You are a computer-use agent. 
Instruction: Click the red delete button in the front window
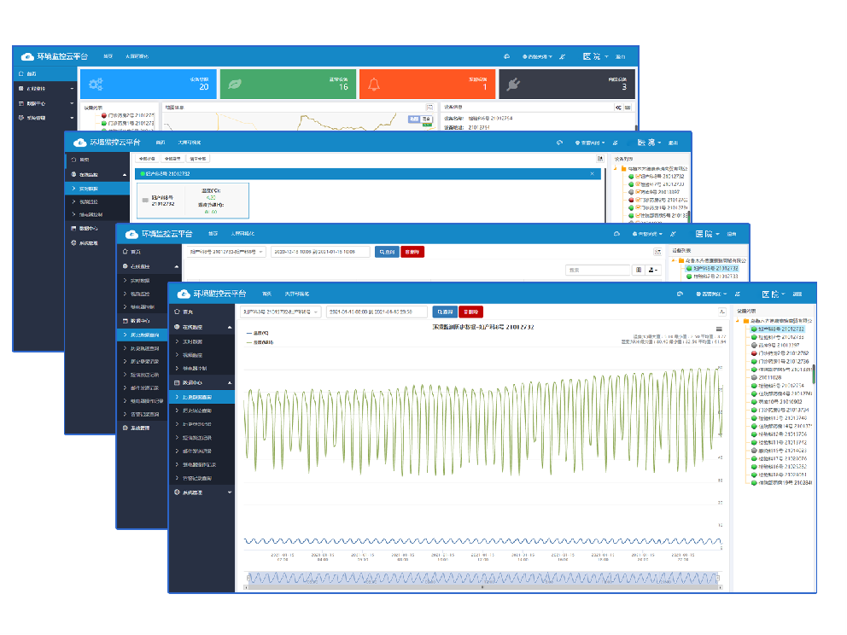470,312
